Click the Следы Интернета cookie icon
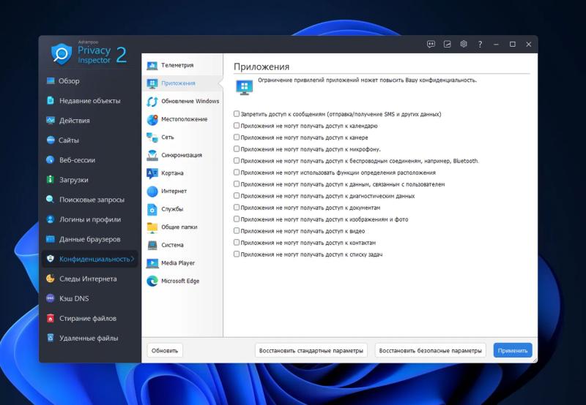Viewport: 586px width, 405px height. (51, 279)
